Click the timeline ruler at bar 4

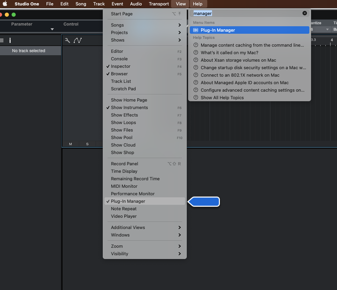point(332,40)
